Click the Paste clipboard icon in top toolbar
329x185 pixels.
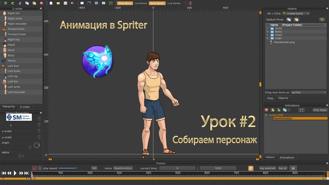coord(34,3)
